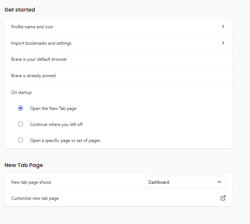This screenshot has width=250, height=224.
Task: Click the Open the New Tab page label text
Action: pyautogui.click(x=53, y=108)
